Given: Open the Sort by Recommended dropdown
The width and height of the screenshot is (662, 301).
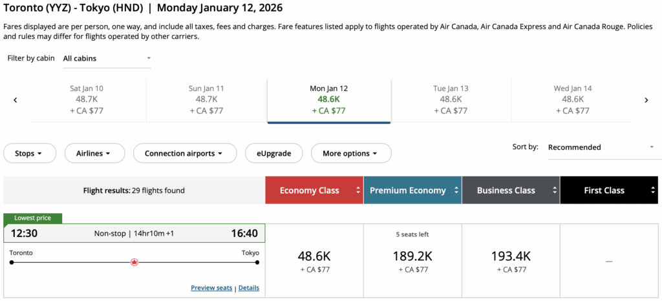Looking at the screenshot, I should pyautogui.click(x=601, y=147).
